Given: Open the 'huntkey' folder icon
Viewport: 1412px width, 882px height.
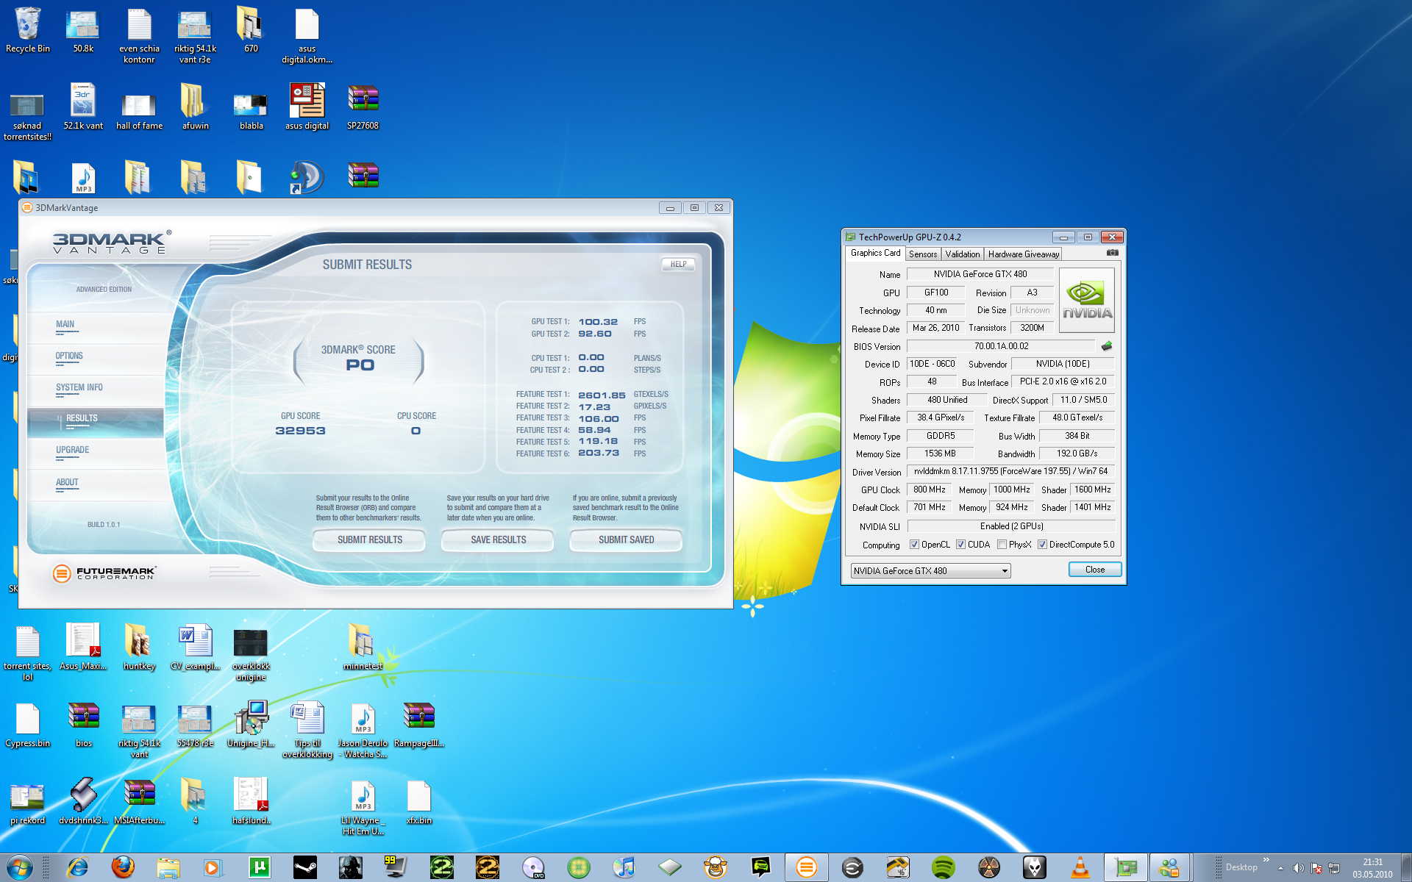Looking at the screenshot, I should [x=139, y=648].
